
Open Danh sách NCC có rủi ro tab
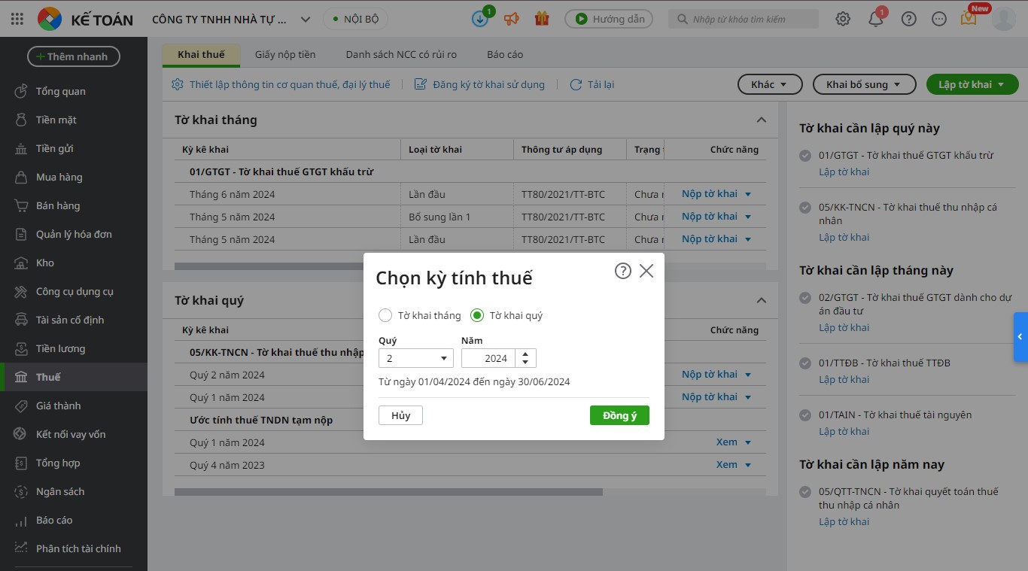(401, 54)
